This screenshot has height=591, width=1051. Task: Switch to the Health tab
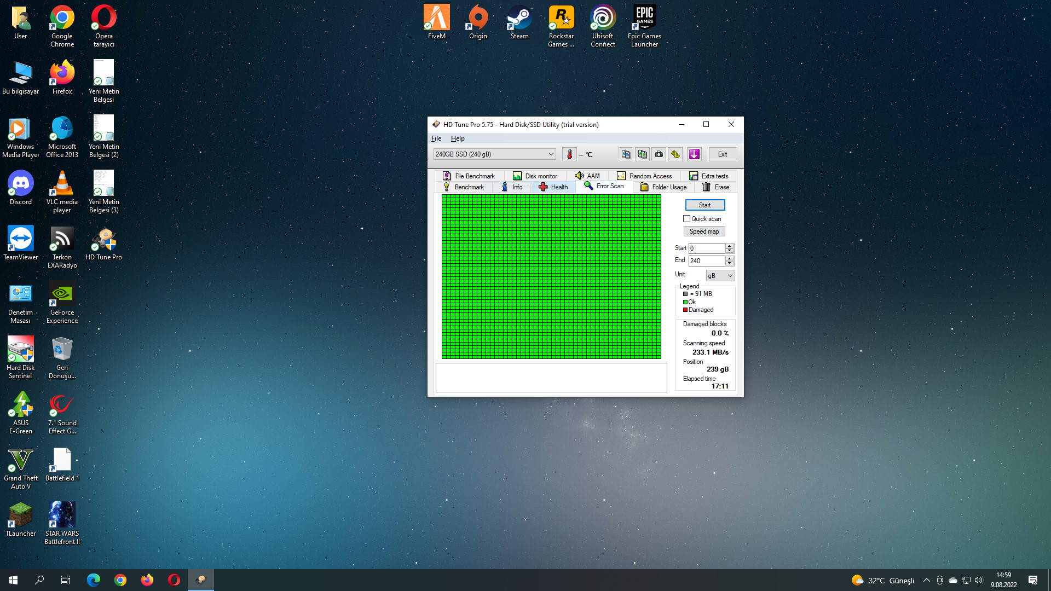[x=553, y=187]
